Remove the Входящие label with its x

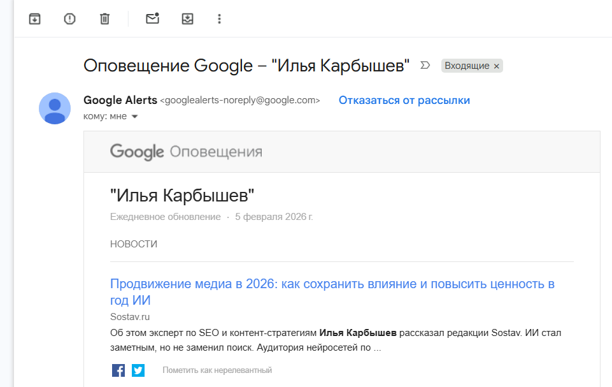tap(497, 66)
